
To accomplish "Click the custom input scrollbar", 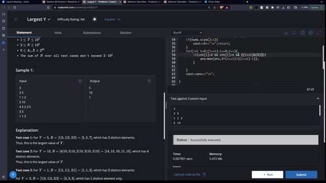I will (x=320, y=110).
